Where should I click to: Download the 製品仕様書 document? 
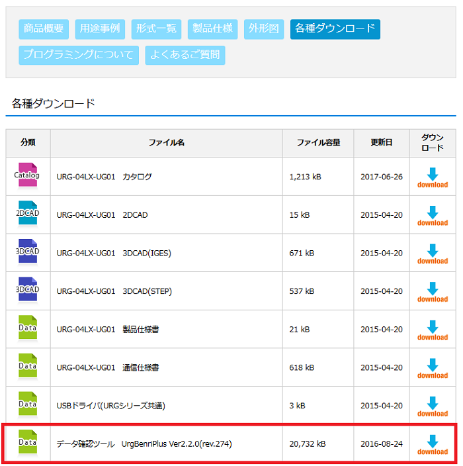(433, 330)
